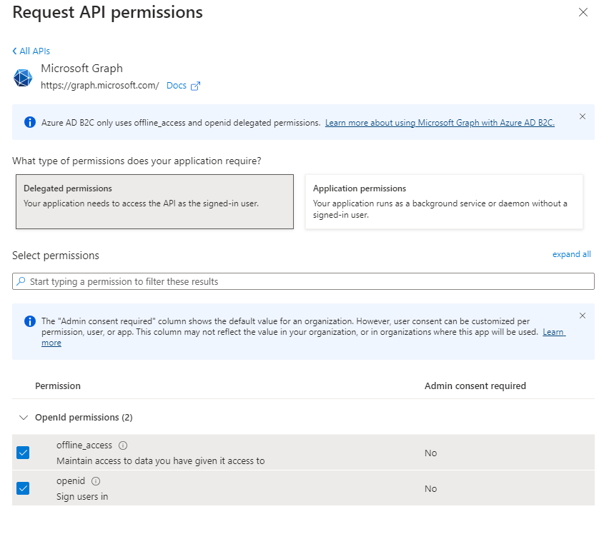
Task: Dismiss the Azure AD B2C info banner
Action: (x=583, y=116)
